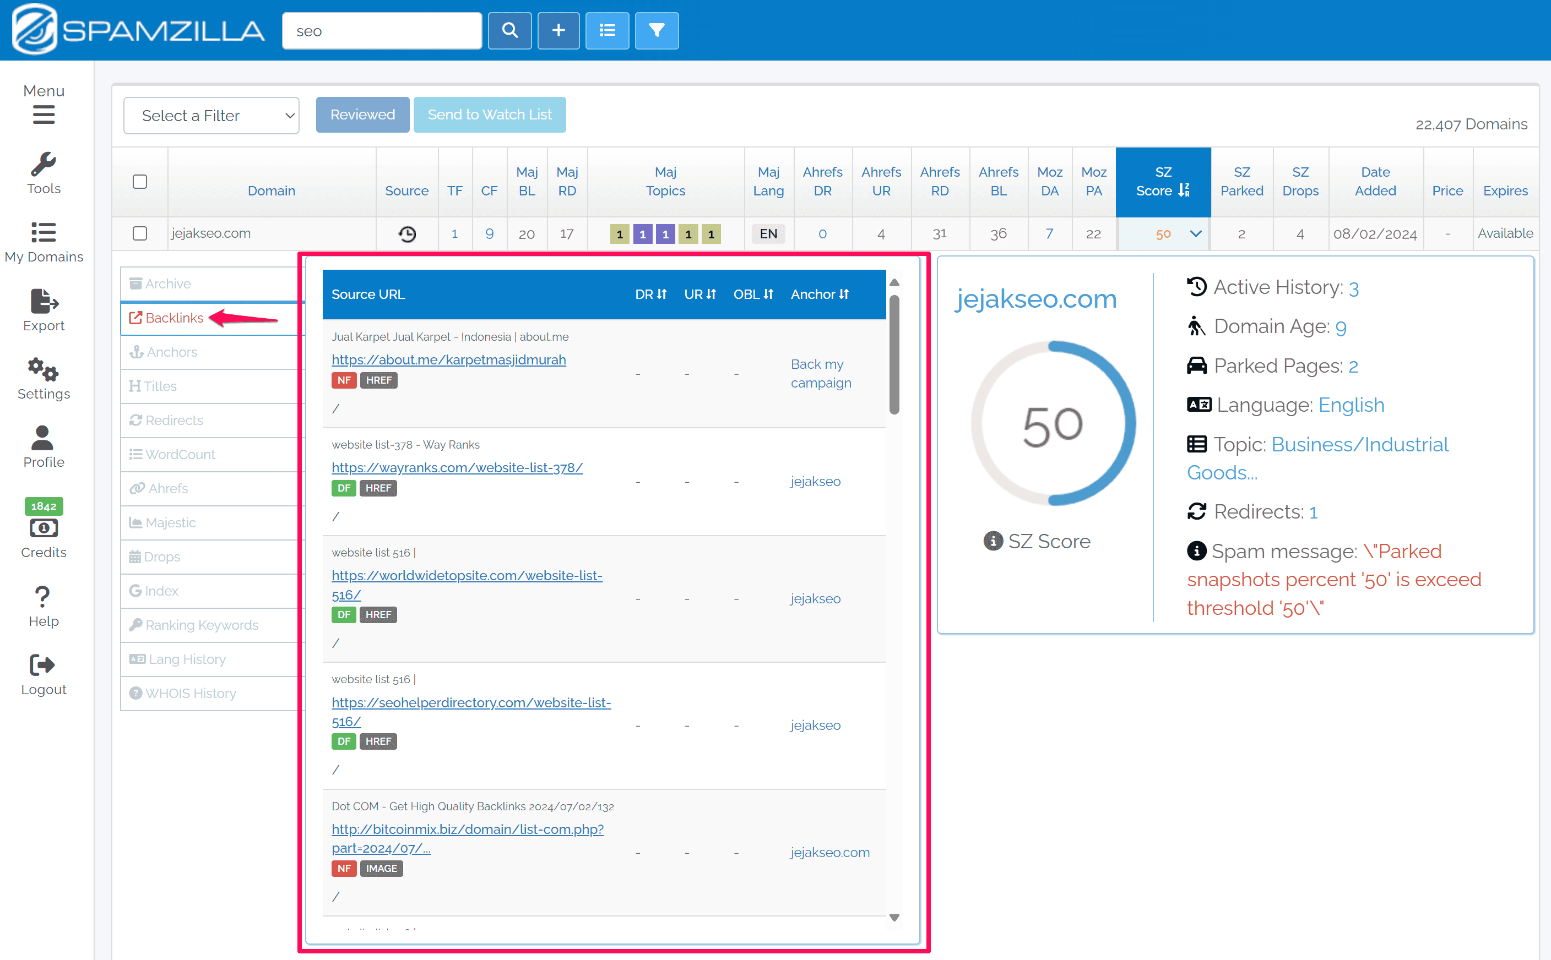The image size is (1551, 960).
Task: Open the hamburger Menu icon
Action: (44, 116)
